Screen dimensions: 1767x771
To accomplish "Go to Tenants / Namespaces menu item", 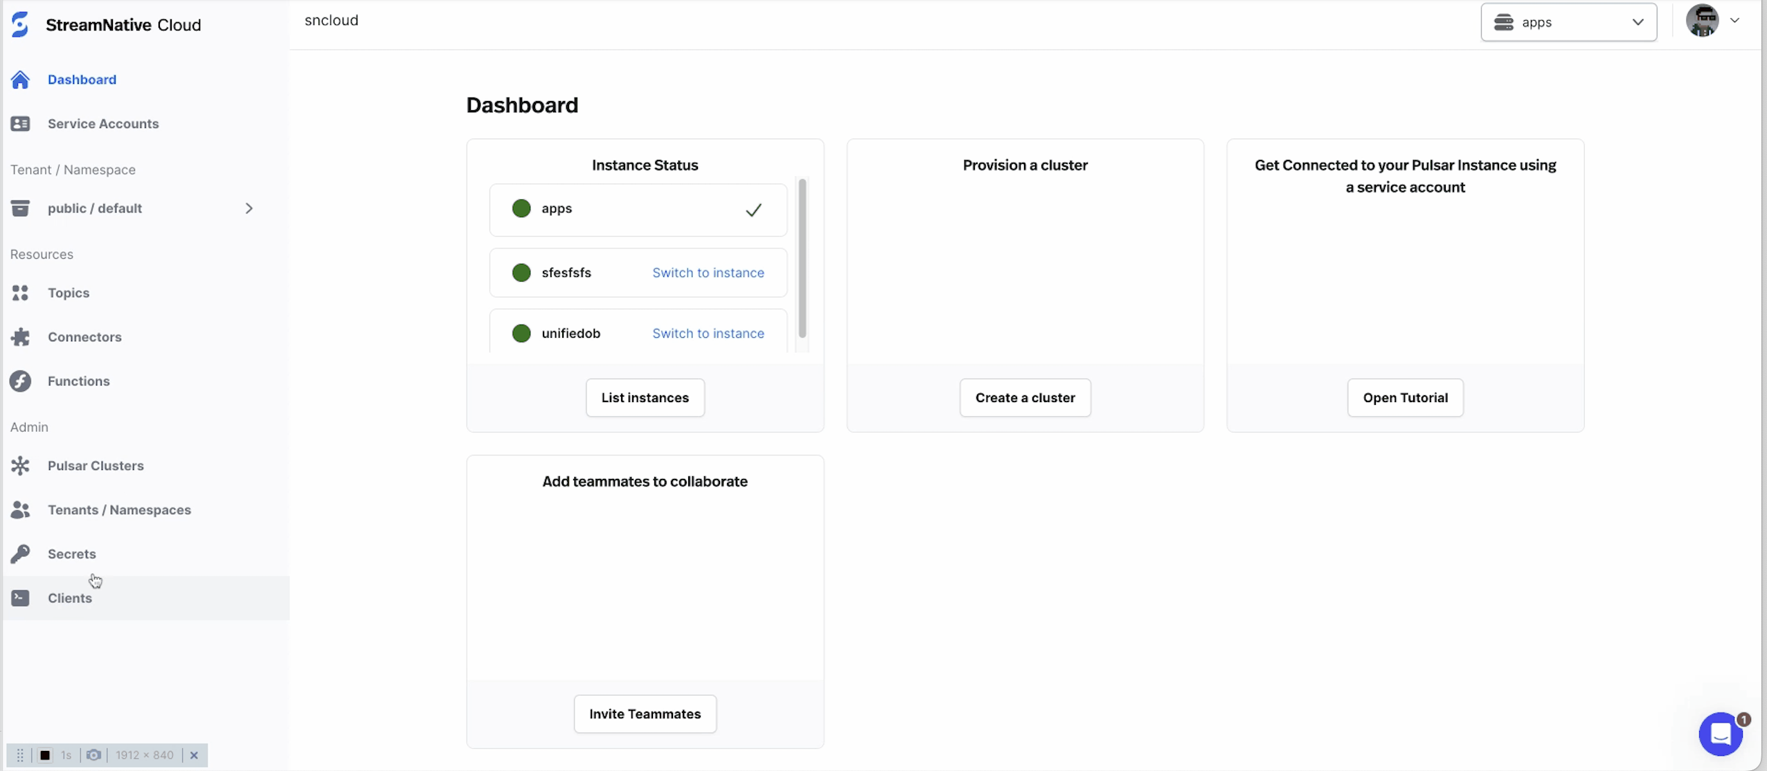I will tap(119, 510).
